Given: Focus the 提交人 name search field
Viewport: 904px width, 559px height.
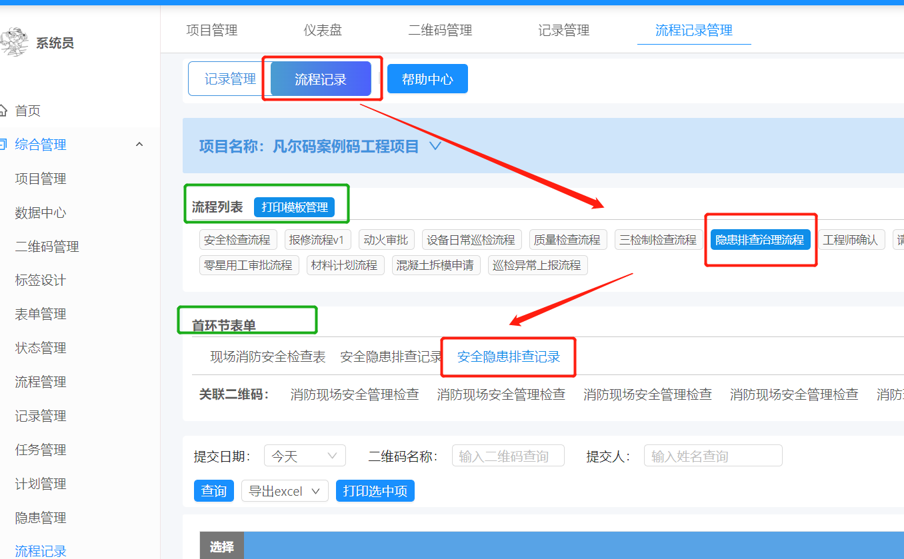Looking at the screenshot, I should point(713,456).
